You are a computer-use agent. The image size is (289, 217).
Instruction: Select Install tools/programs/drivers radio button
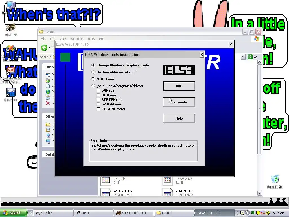[93, 86]
